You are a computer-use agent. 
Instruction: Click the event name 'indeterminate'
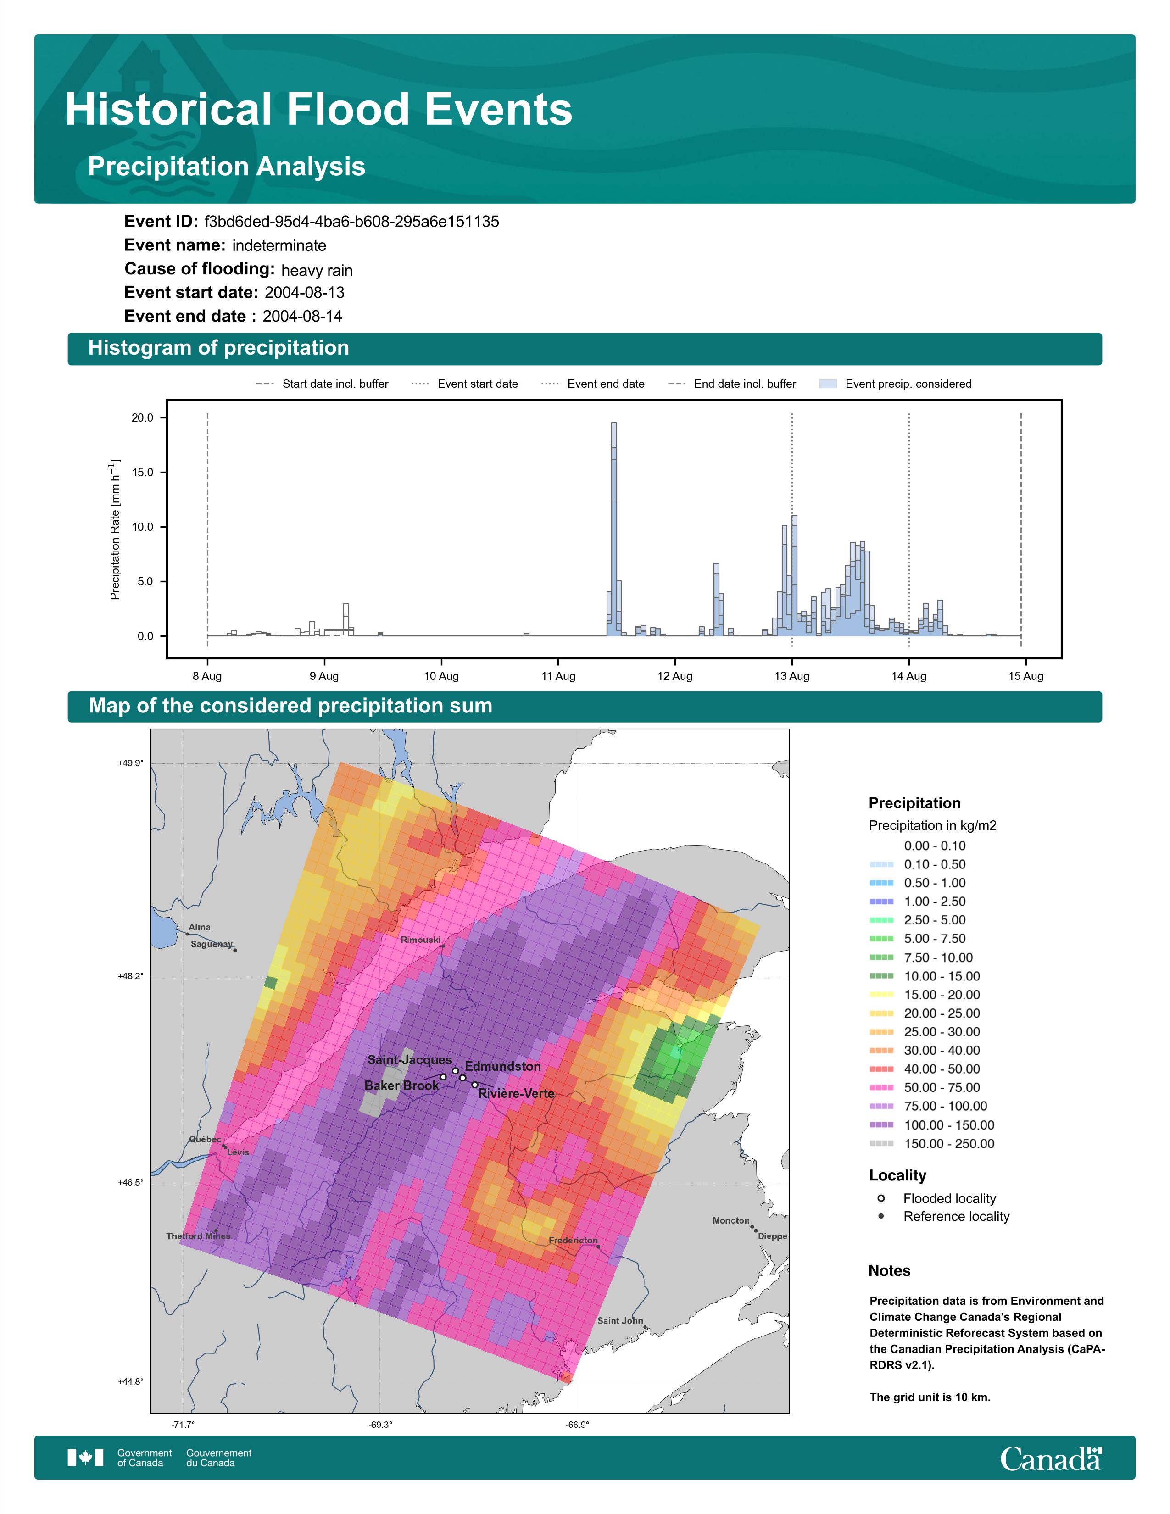[279, 245]
